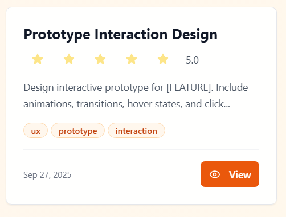Click the 5.0 rating score
This screenshot has width=286, height=217.
tap(192, 60)
